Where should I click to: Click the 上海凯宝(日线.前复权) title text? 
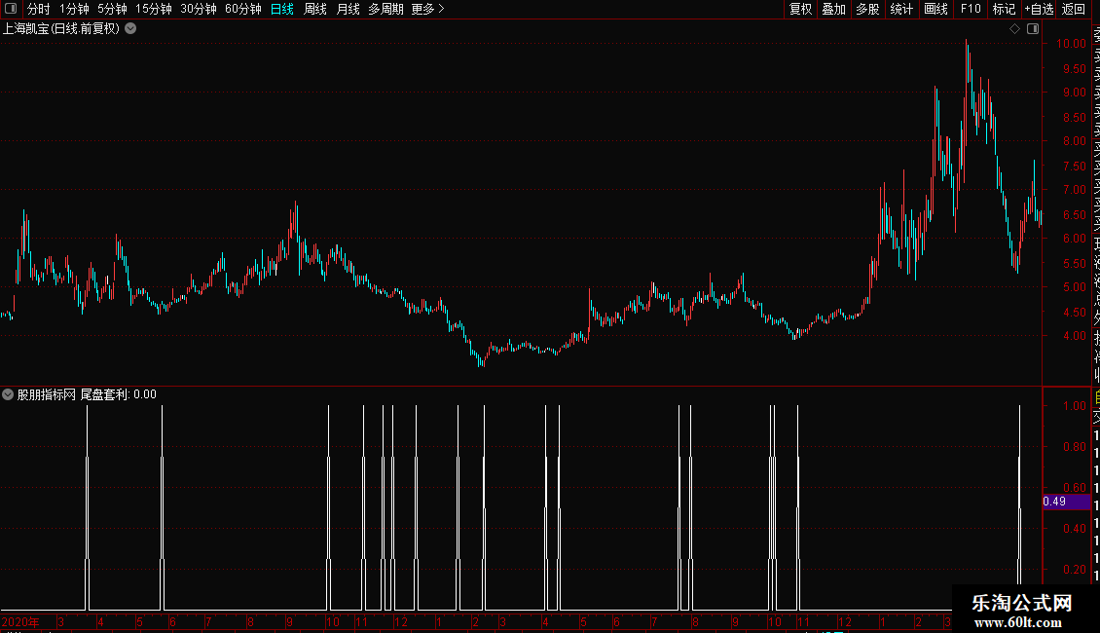(x=61, y=29)
